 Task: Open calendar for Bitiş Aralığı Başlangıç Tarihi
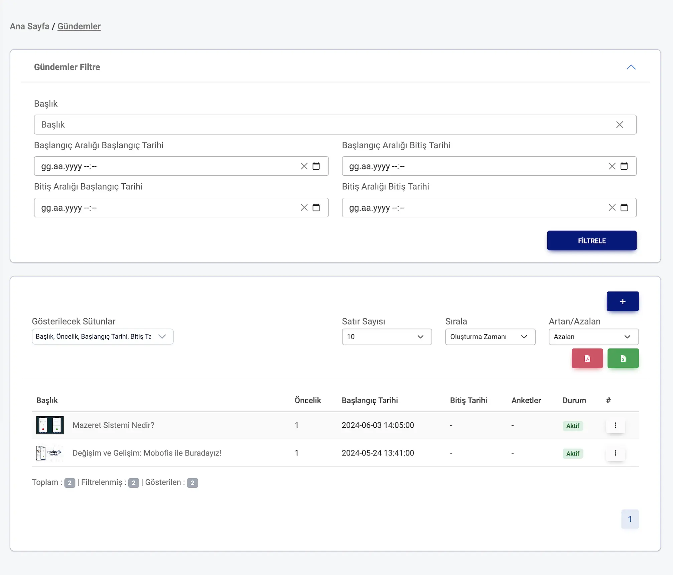point(316,207)
